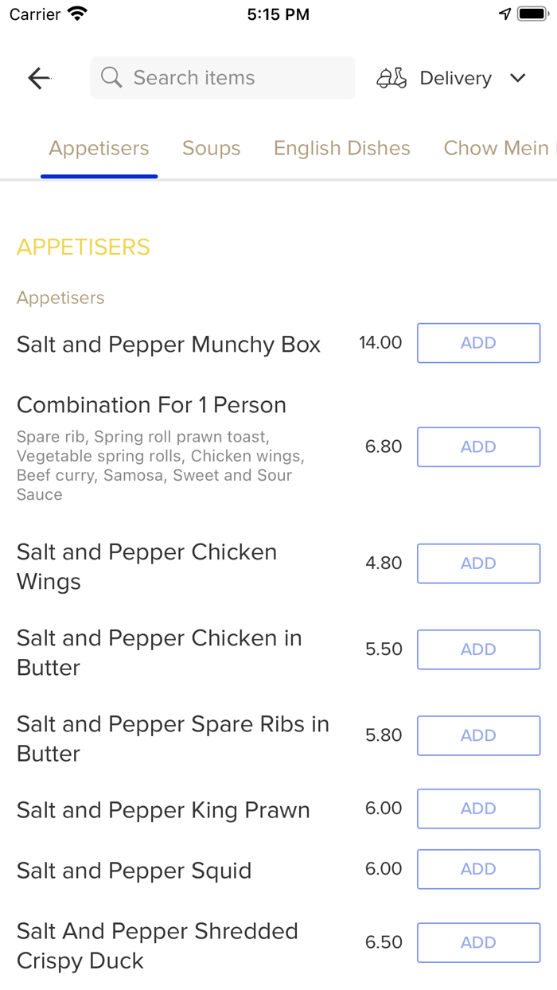Open the Delivery order type selector
The height and width of the screenshot is (990, 557).
(x=455, y=78)
